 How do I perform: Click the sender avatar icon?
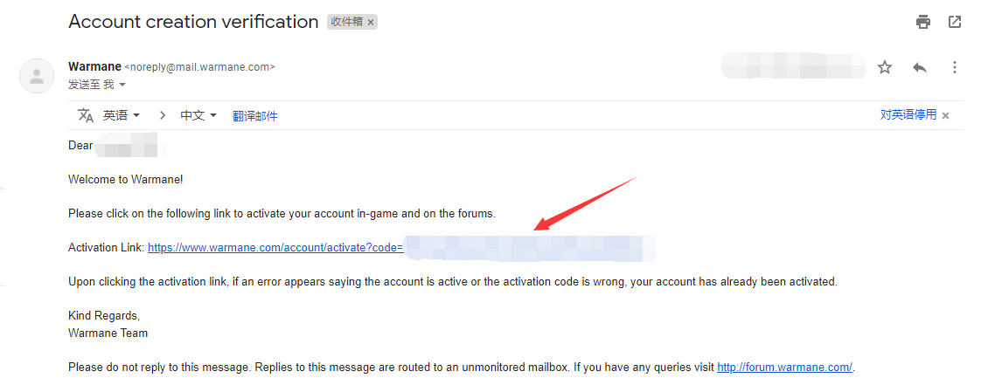pos(37,76)
